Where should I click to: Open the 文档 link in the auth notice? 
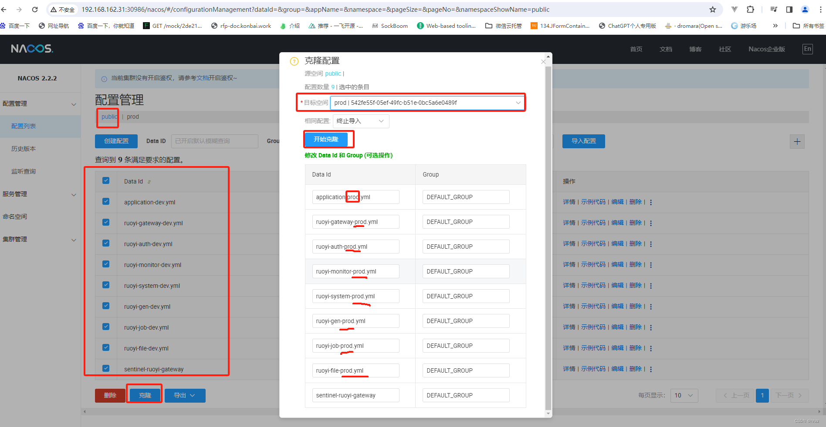pyautogui.click(x=203, y=78)
